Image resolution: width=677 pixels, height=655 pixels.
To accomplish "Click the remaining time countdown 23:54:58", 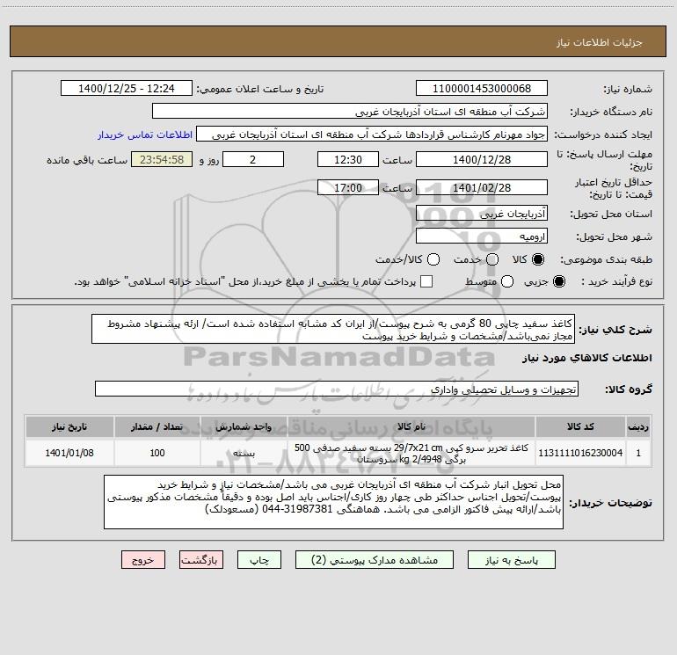I will (162, 159).
